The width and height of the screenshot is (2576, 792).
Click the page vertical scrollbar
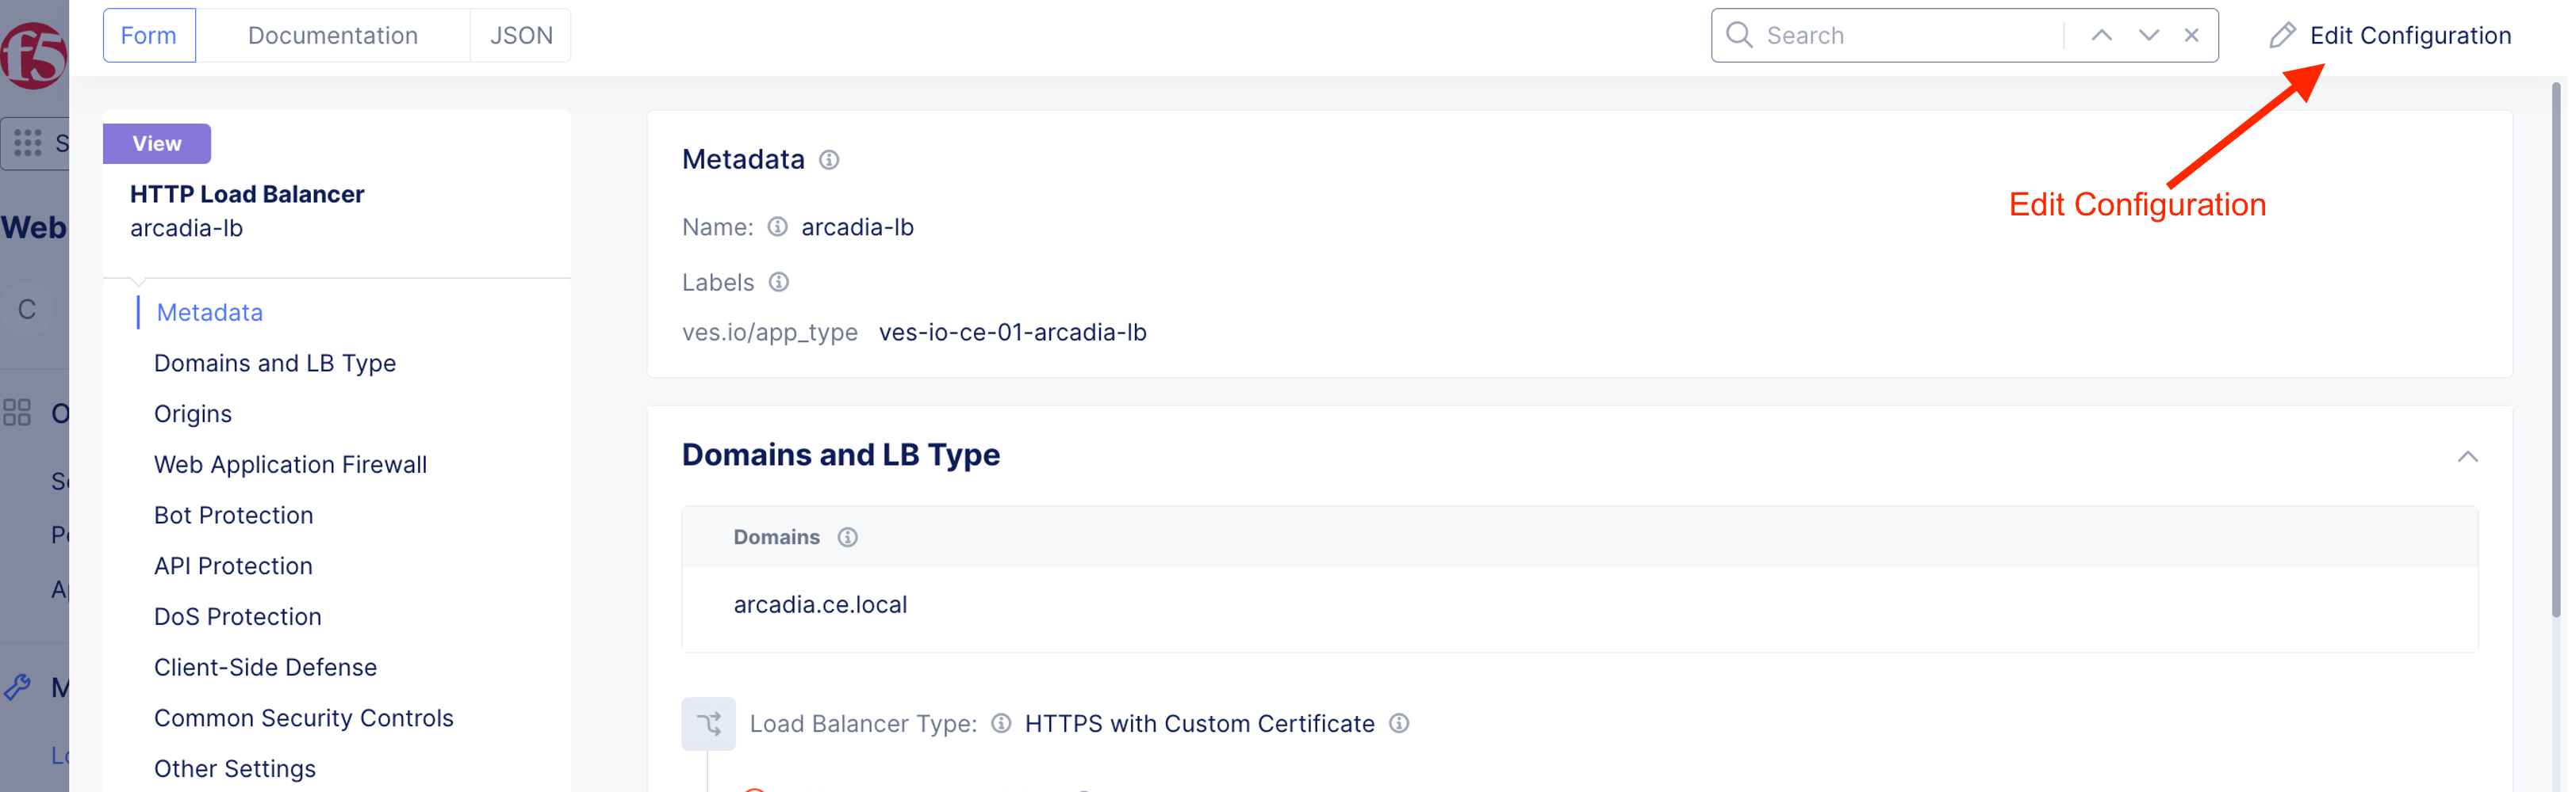pos(2555,349)
